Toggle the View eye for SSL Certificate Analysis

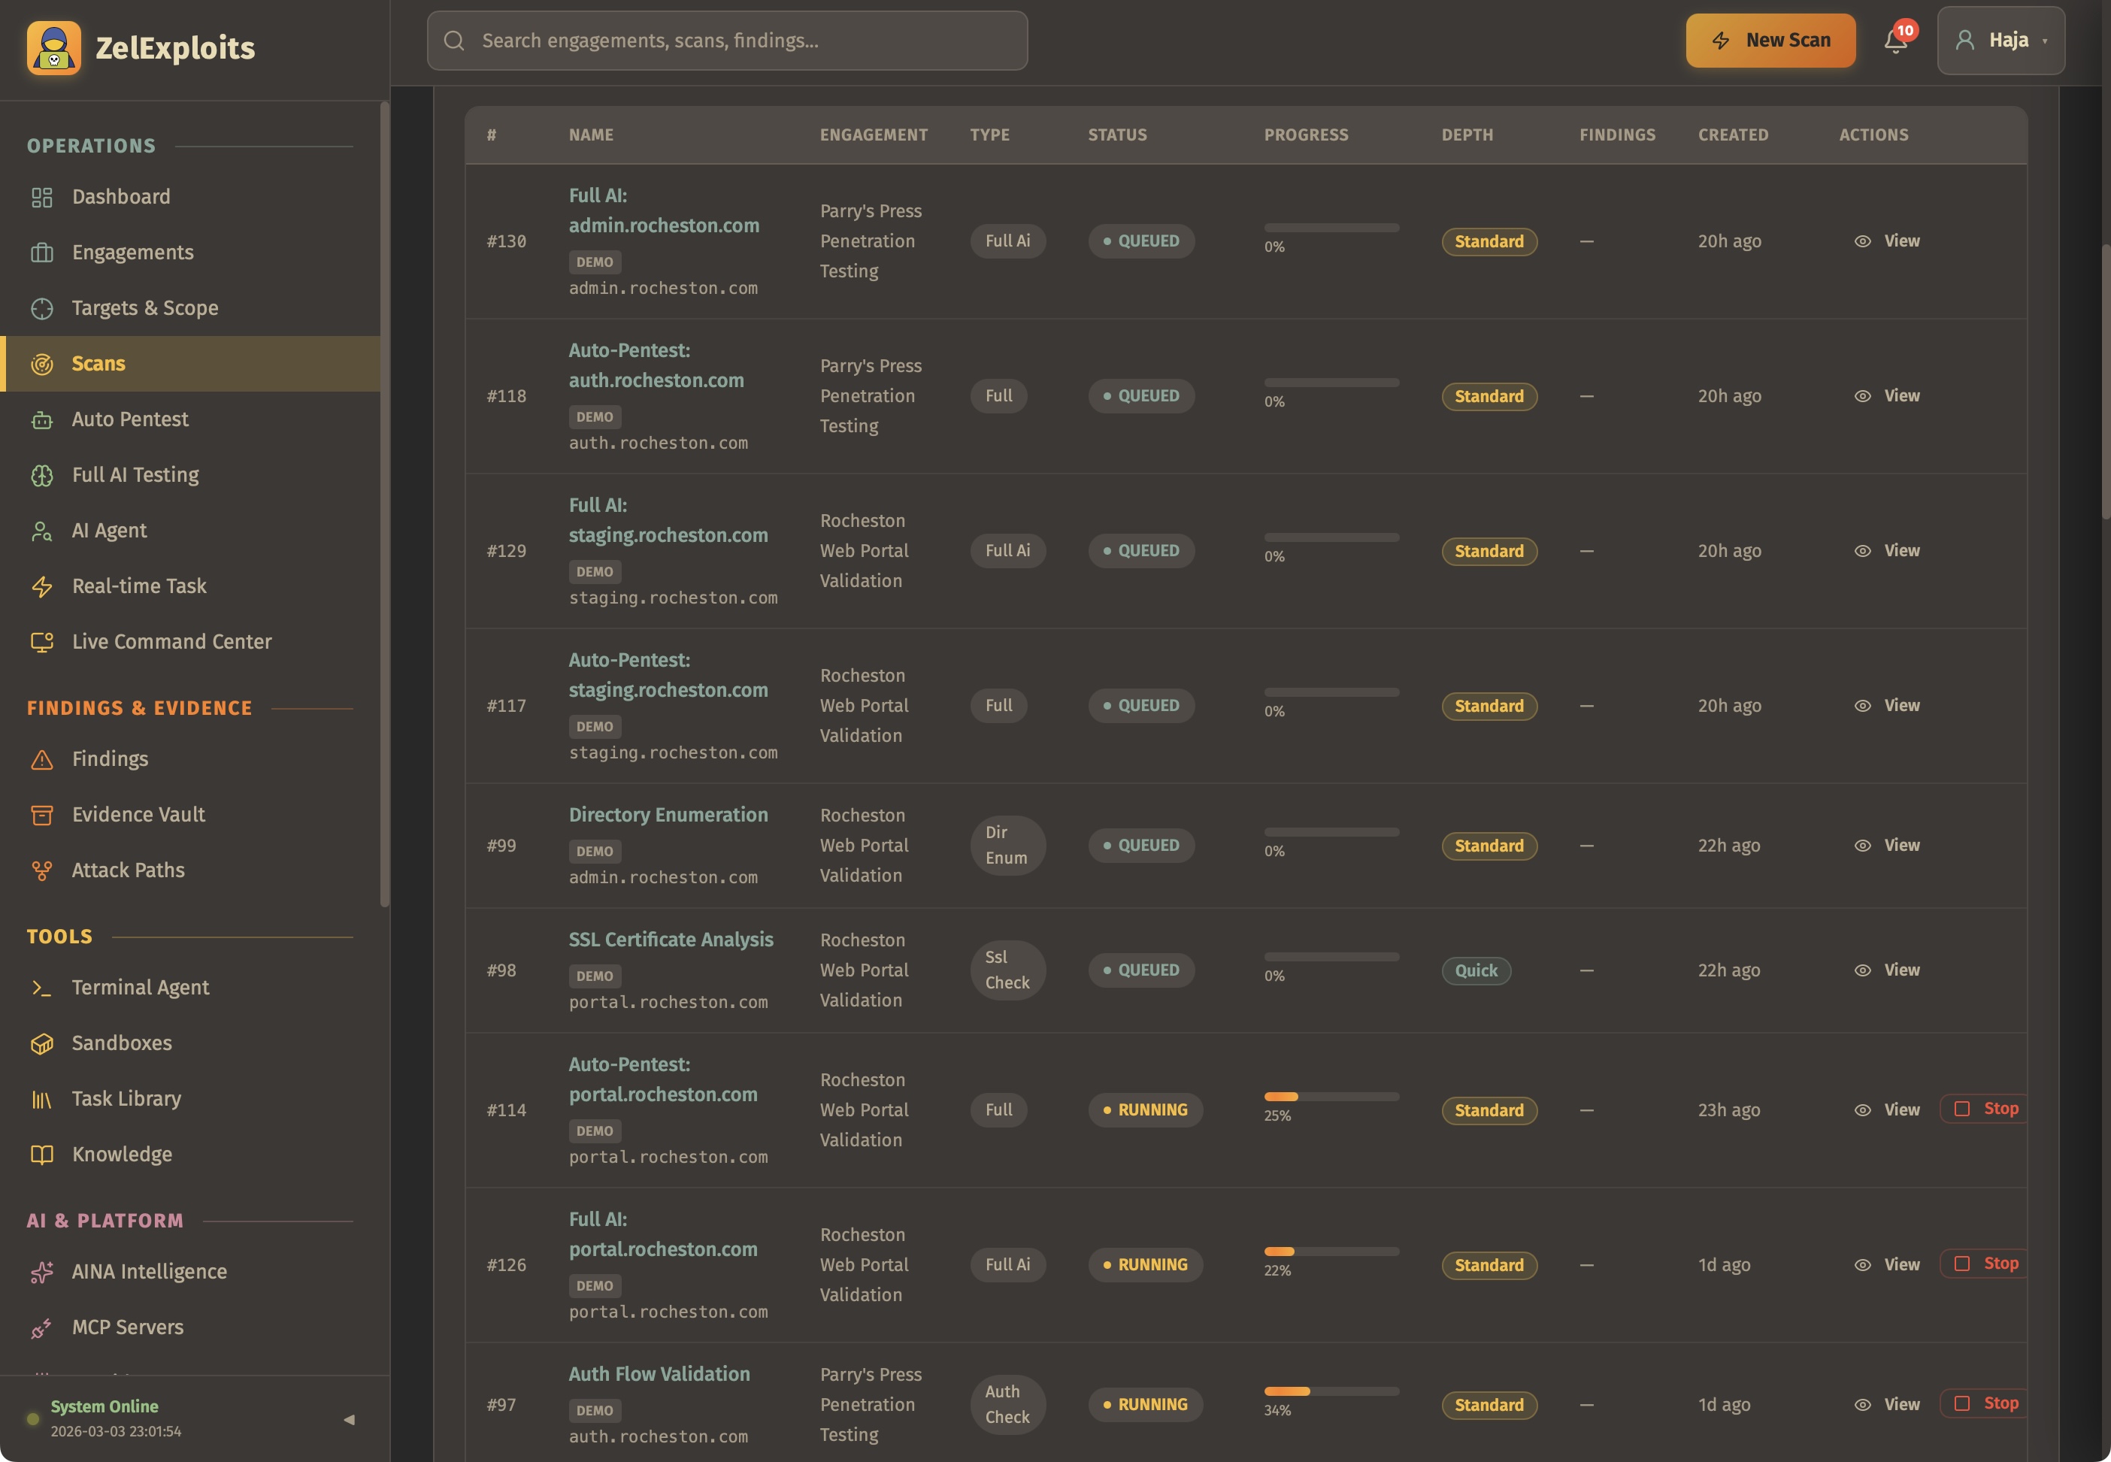tap(1864, 969)
